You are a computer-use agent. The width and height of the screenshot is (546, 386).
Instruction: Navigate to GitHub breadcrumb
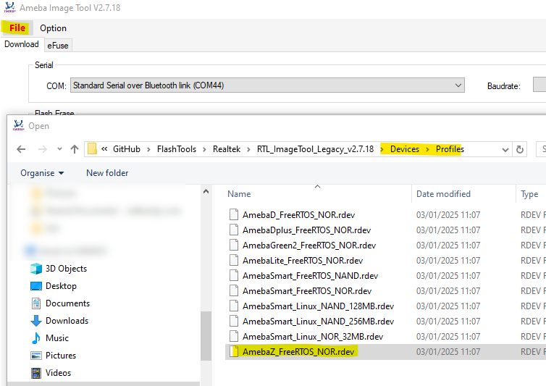[x=127, y=149]
